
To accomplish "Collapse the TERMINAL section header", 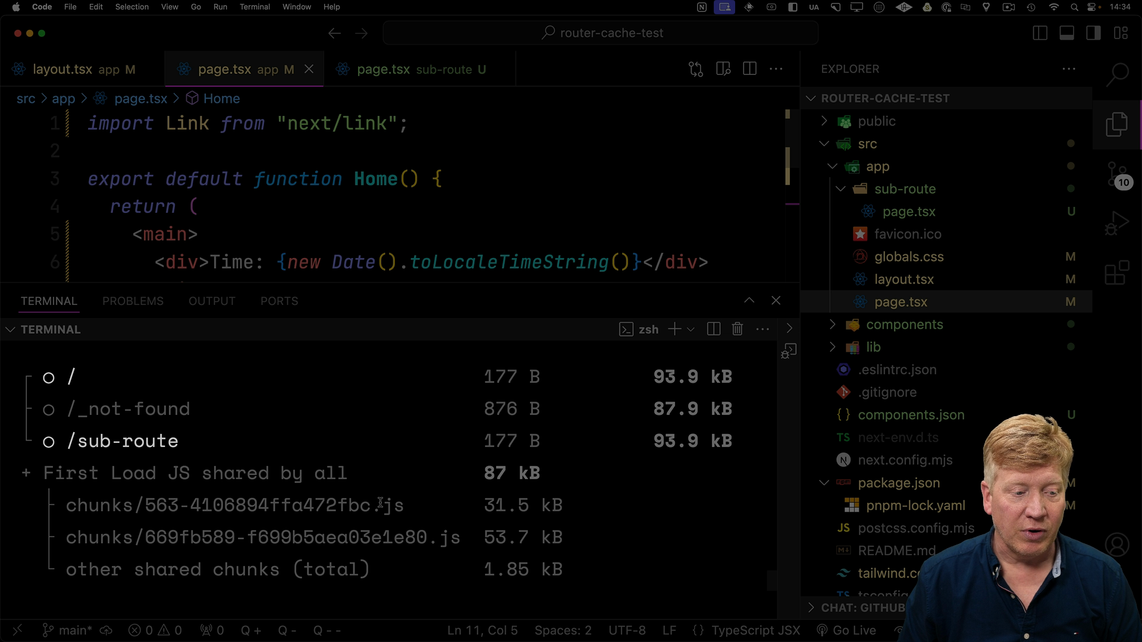I will coord(11,329).
